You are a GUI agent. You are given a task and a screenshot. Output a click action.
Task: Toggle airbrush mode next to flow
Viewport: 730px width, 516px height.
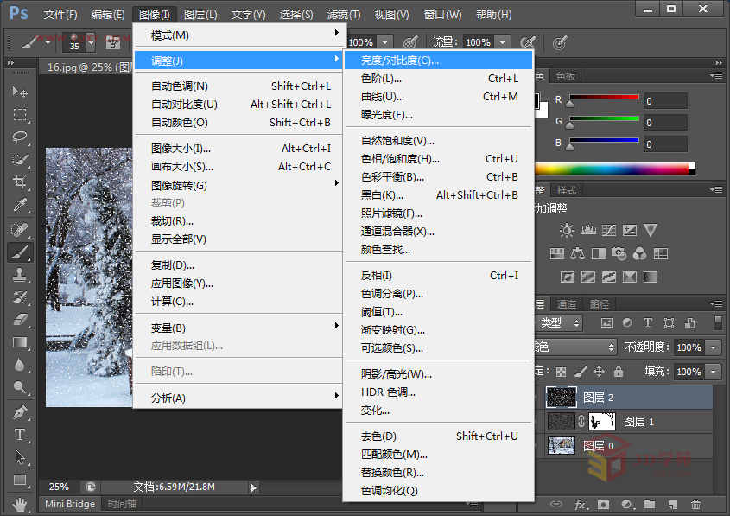[527, 41]
